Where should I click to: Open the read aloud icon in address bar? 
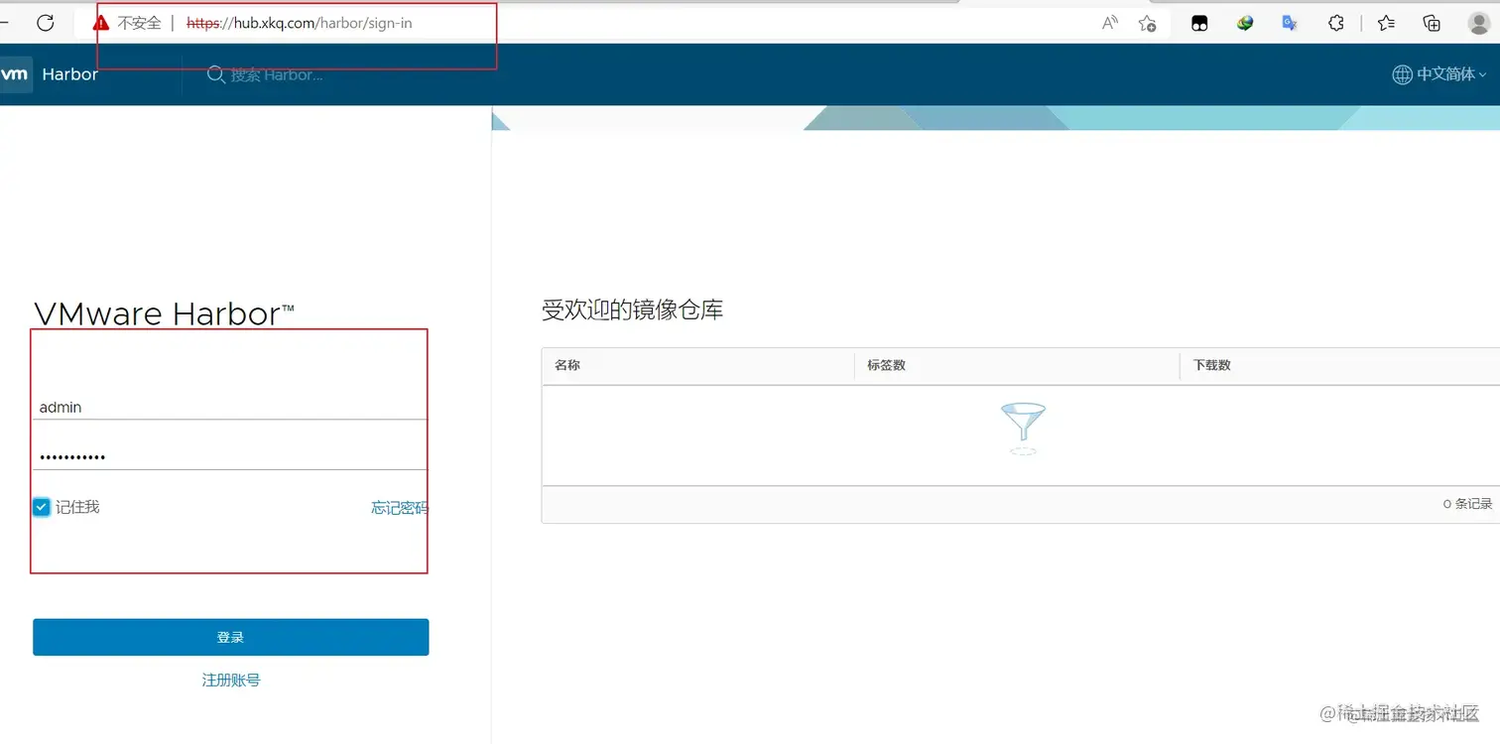click(x=1110, y=23)
